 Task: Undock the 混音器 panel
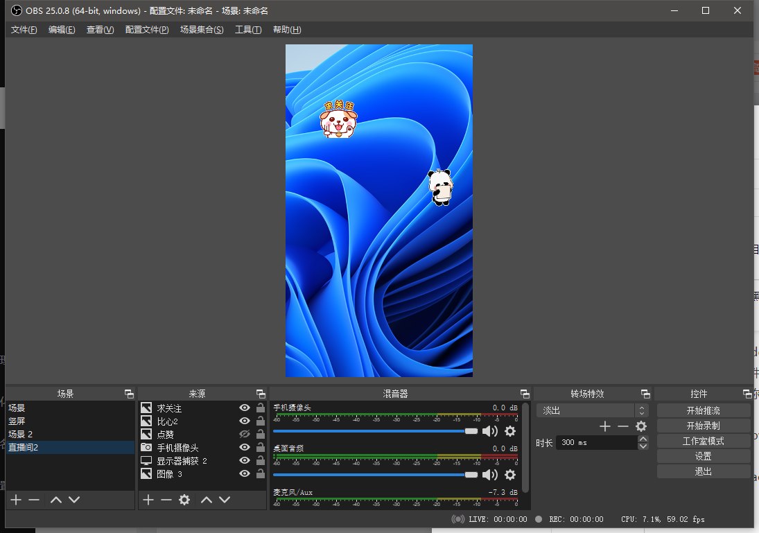tap(525, 394)
